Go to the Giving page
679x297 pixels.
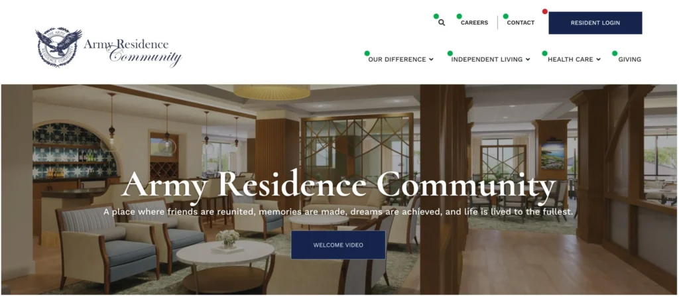click(x=630, y=60)
